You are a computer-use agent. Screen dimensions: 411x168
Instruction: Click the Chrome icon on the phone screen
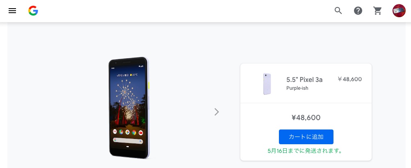click(x=134, y=132)
